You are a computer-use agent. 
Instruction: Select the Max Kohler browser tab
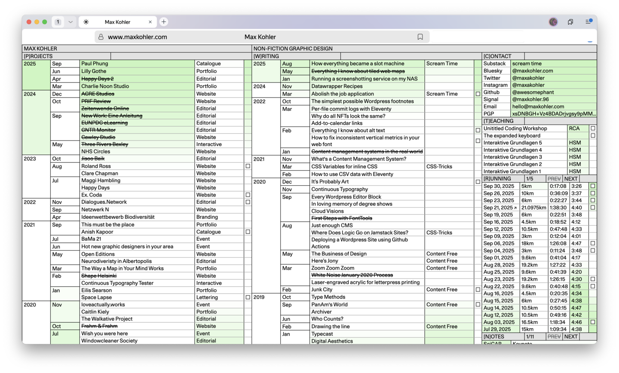pyautogui.click(x=117, y=22)
